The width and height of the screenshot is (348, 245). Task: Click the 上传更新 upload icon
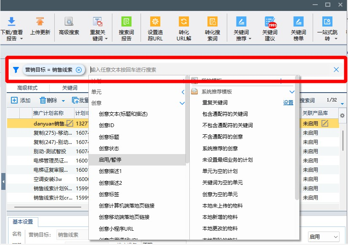[x=40, y=21]
